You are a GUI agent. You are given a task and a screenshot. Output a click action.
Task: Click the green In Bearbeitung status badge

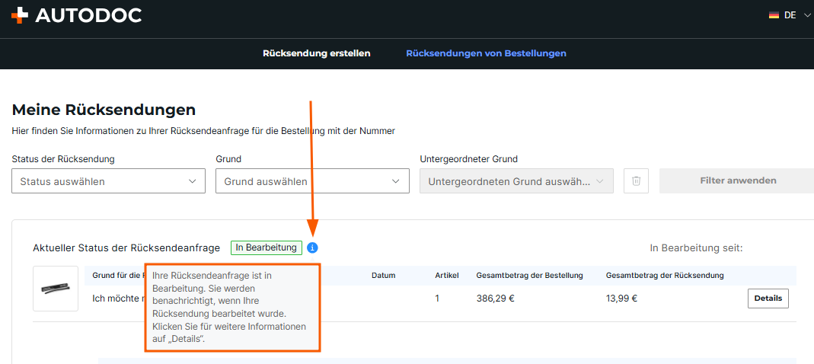(x=267, y=247)
